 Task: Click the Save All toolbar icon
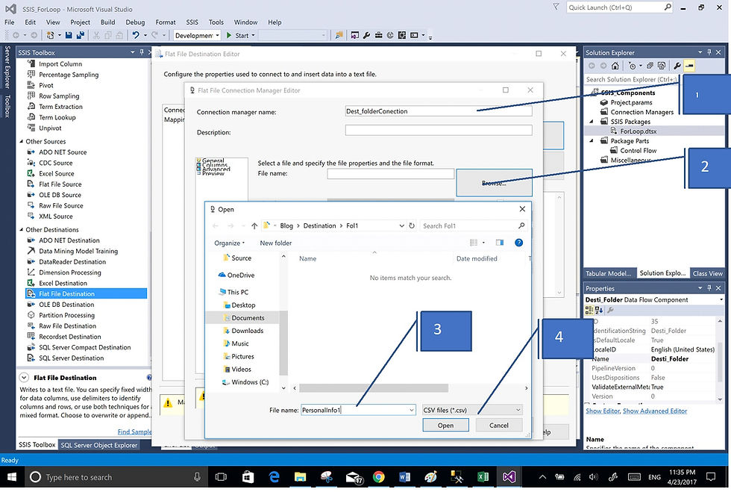pos(81,35)
